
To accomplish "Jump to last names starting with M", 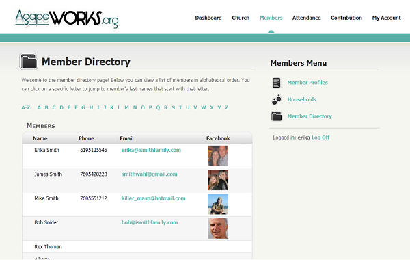I will (x=126, y=107).
